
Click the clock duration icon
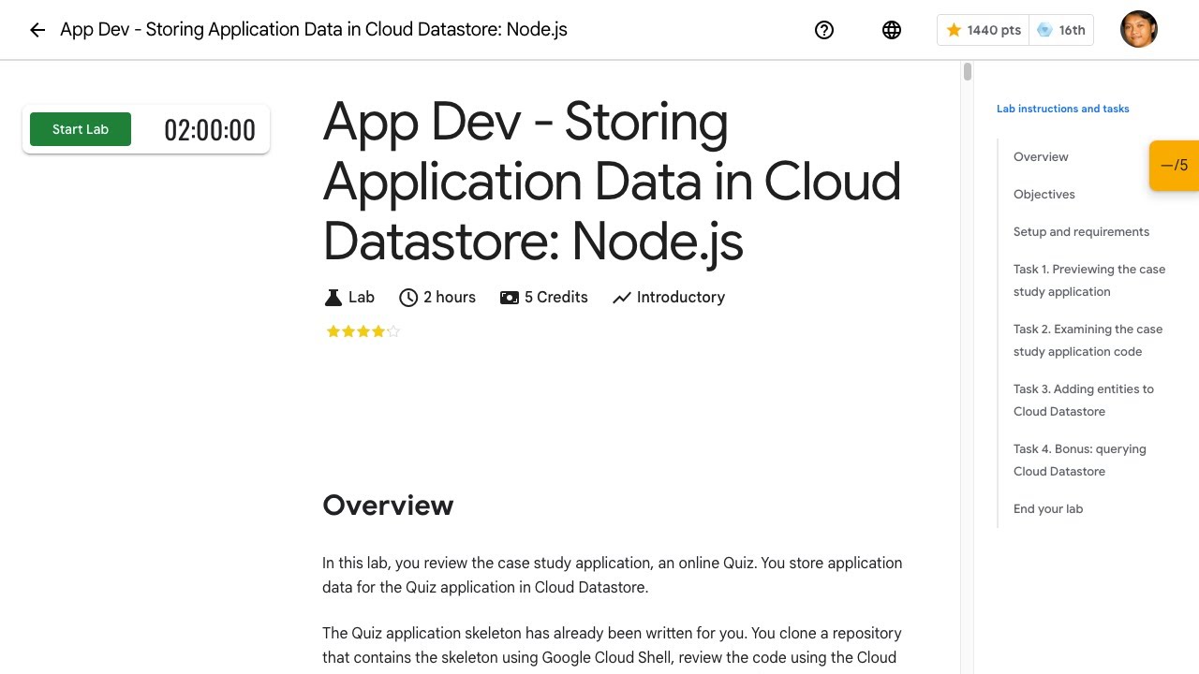[408, 298]
